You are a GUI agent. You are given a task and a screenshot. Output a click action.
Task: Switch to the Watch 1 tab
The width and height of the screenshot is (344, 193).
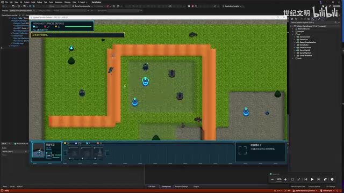pos(20,187)
